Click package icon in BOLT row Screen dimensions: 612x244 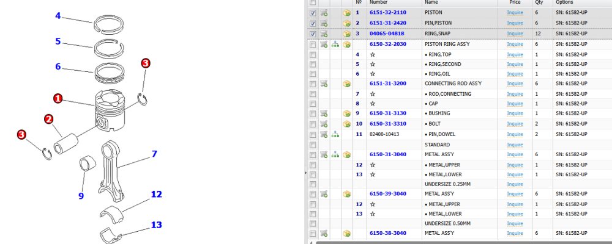coord(346,124)
